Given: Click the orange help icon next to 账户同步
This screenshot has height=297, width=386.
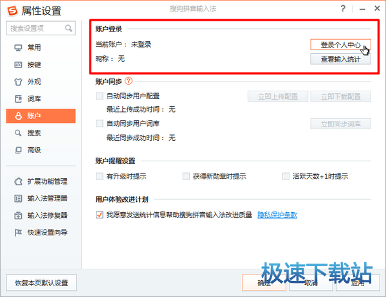Looking at the screenshot, I should [129, 81].
